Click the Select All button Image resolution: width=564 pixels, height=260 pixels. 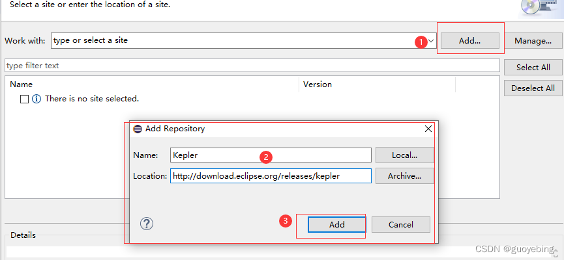(533, 68)
